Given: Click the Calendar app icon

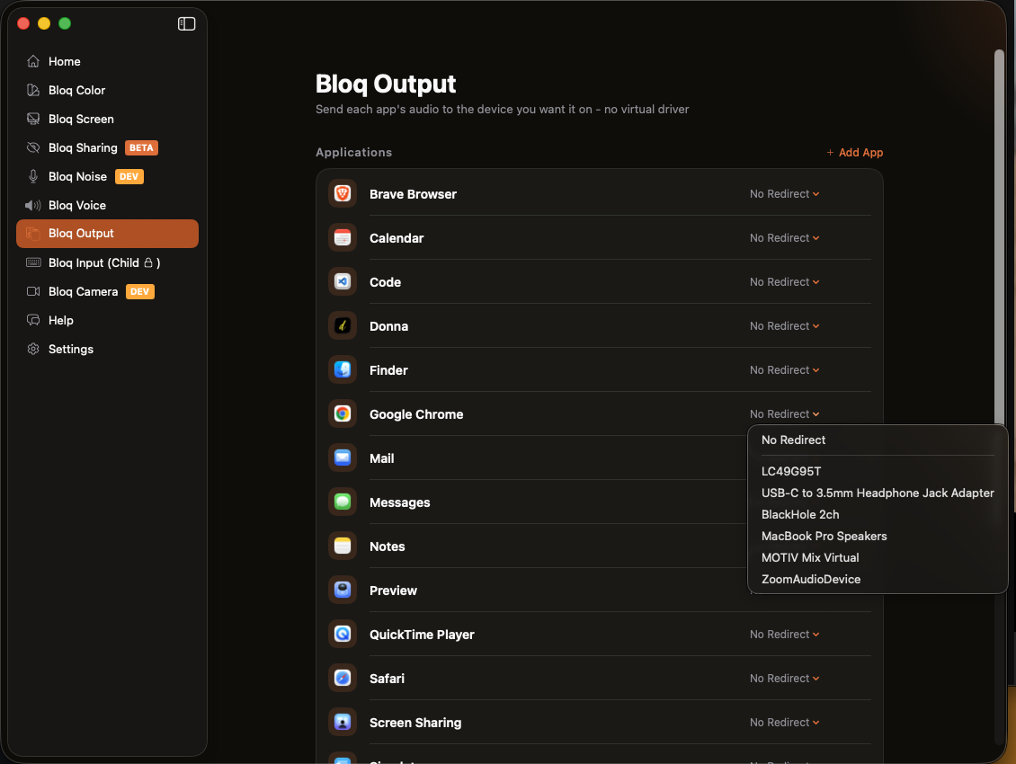Looking at the screenshot, I should 343,237.
